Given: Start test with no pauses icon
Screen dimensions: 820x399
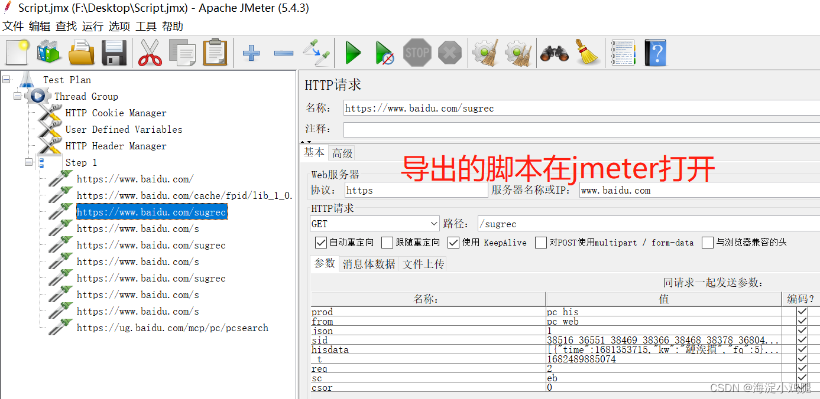Looking at the screenshot, I should pyautogui.click(x=385, y=53).
